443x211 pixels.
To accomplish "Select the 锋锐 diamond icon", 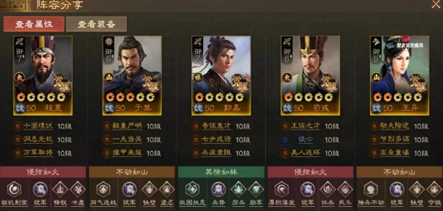I will 60,189.
